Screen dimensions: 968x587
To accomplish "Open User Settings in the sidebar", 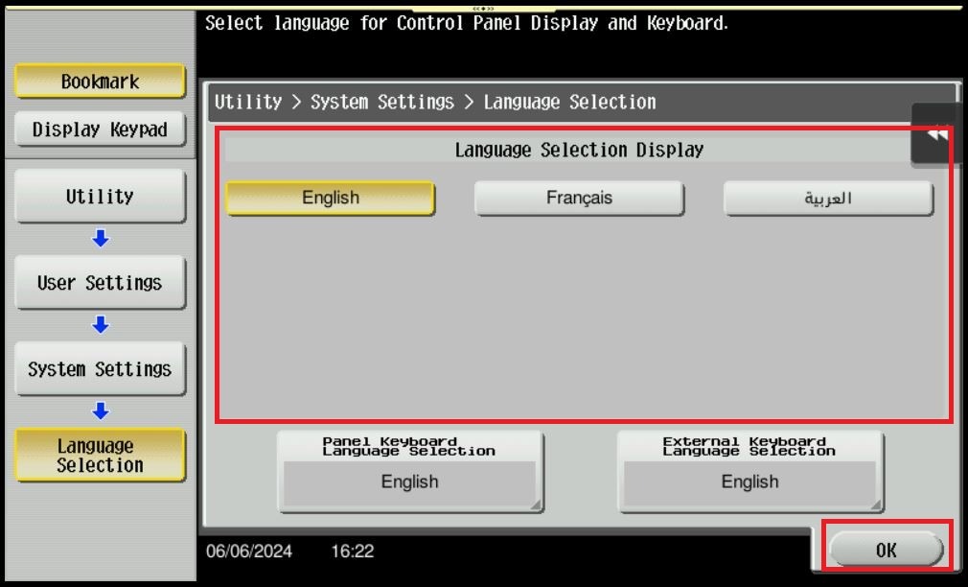I will [100, 283].
